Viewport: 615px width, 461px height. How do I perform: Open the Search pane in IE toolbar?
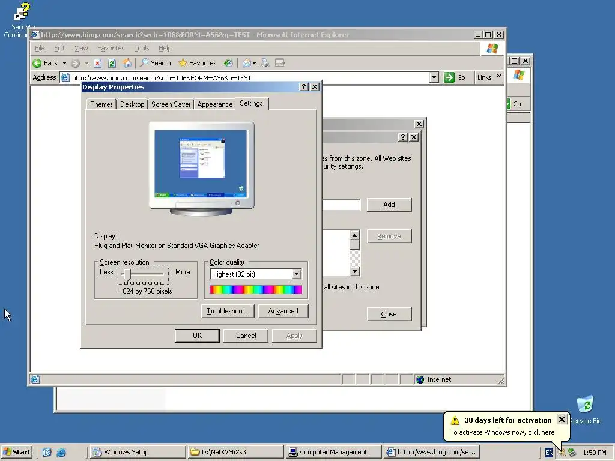pos(156,63)
